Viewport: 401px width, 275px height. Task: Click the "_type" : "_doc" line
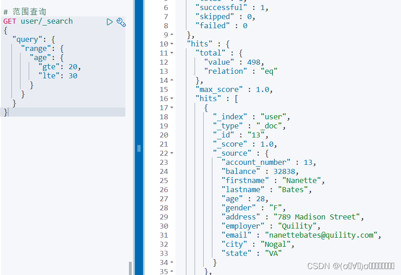pyautogui.click(x=249, y=126)
